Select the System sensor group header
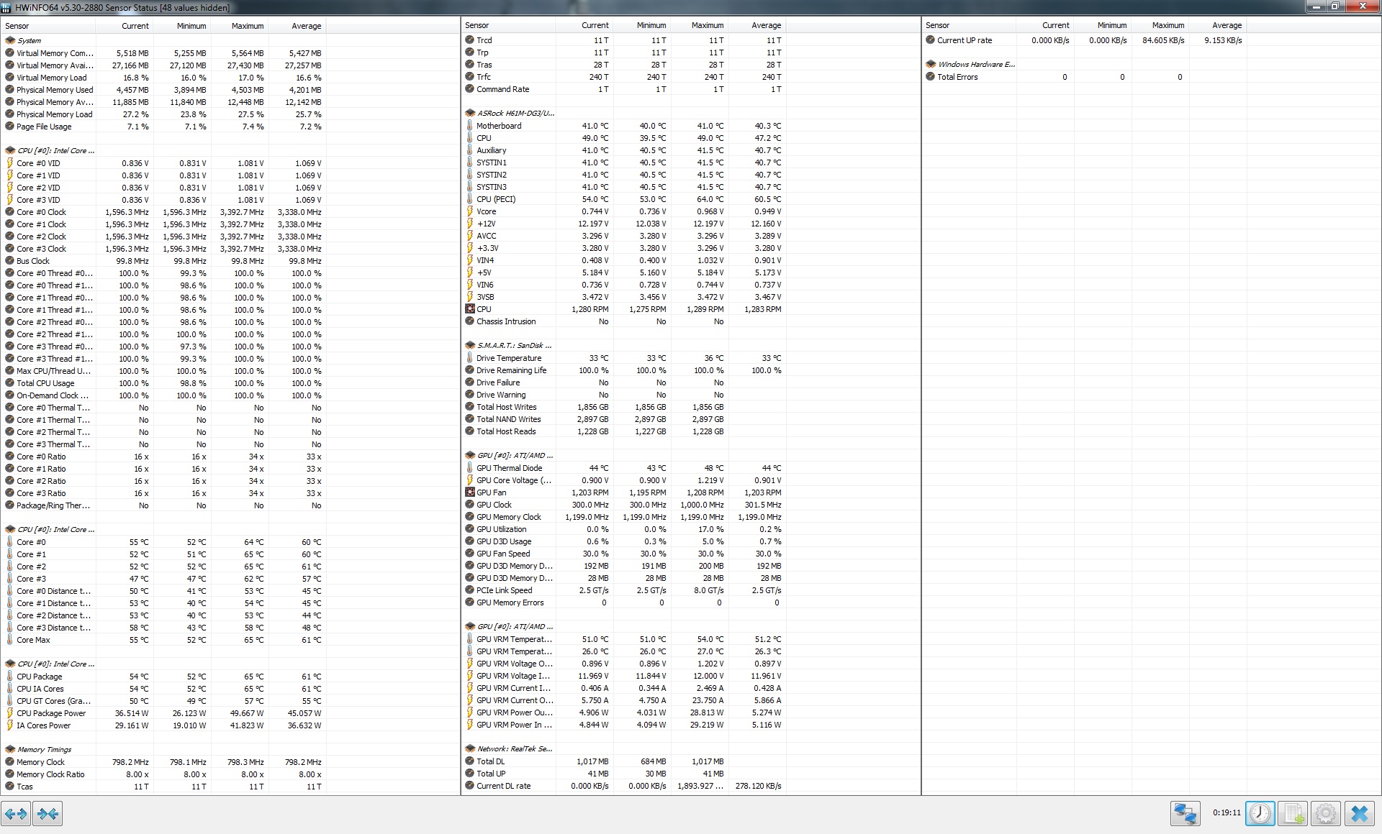 pos(30,41)
